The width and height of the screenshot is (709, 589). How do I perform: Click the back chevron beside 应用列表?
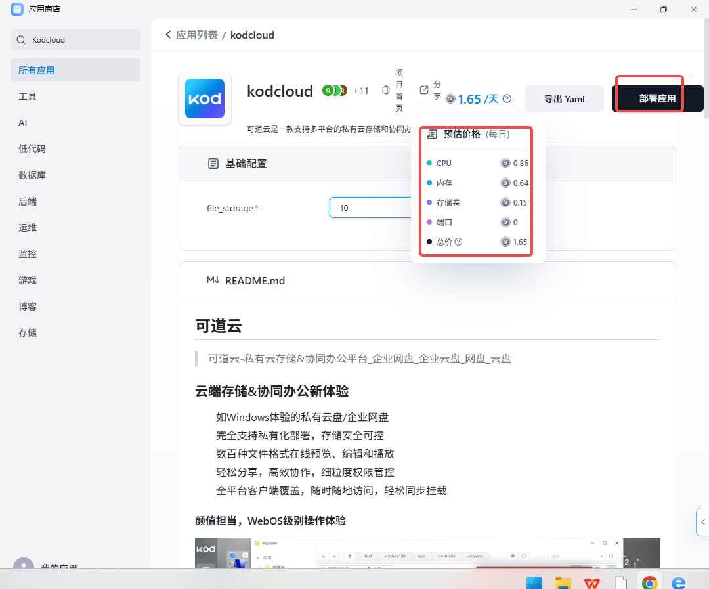168,35
